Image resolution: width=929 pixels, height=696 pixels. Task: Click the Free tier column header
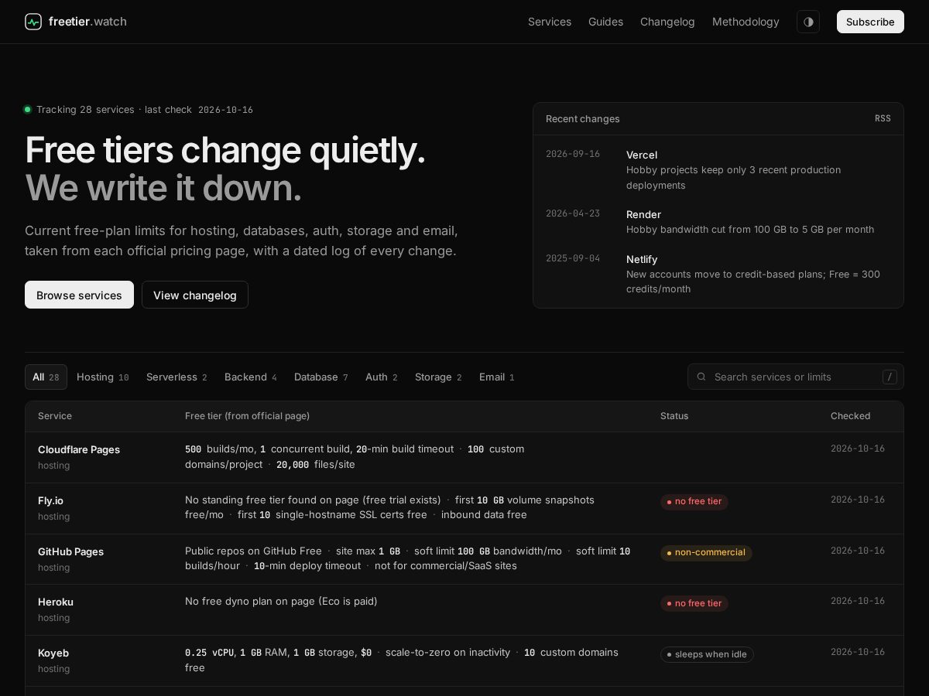coord(247,416)
